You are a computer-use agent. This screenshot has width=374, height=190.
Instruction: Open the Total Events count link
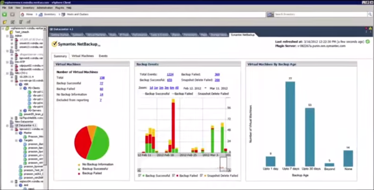click(x=170, y=74)
